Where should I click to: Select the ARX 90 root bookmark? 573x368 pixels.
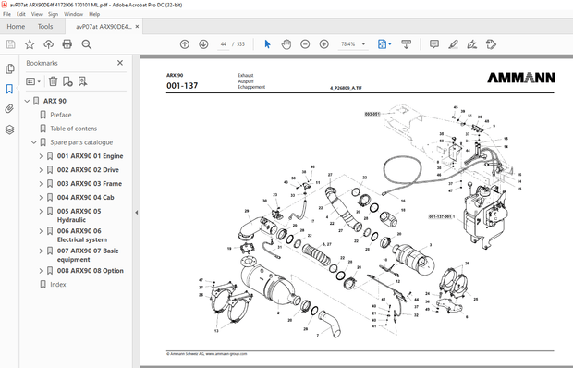[x=55, y=101]
